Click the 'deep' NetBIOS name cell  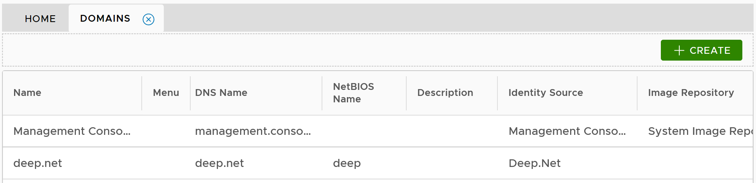pos(346,163)
